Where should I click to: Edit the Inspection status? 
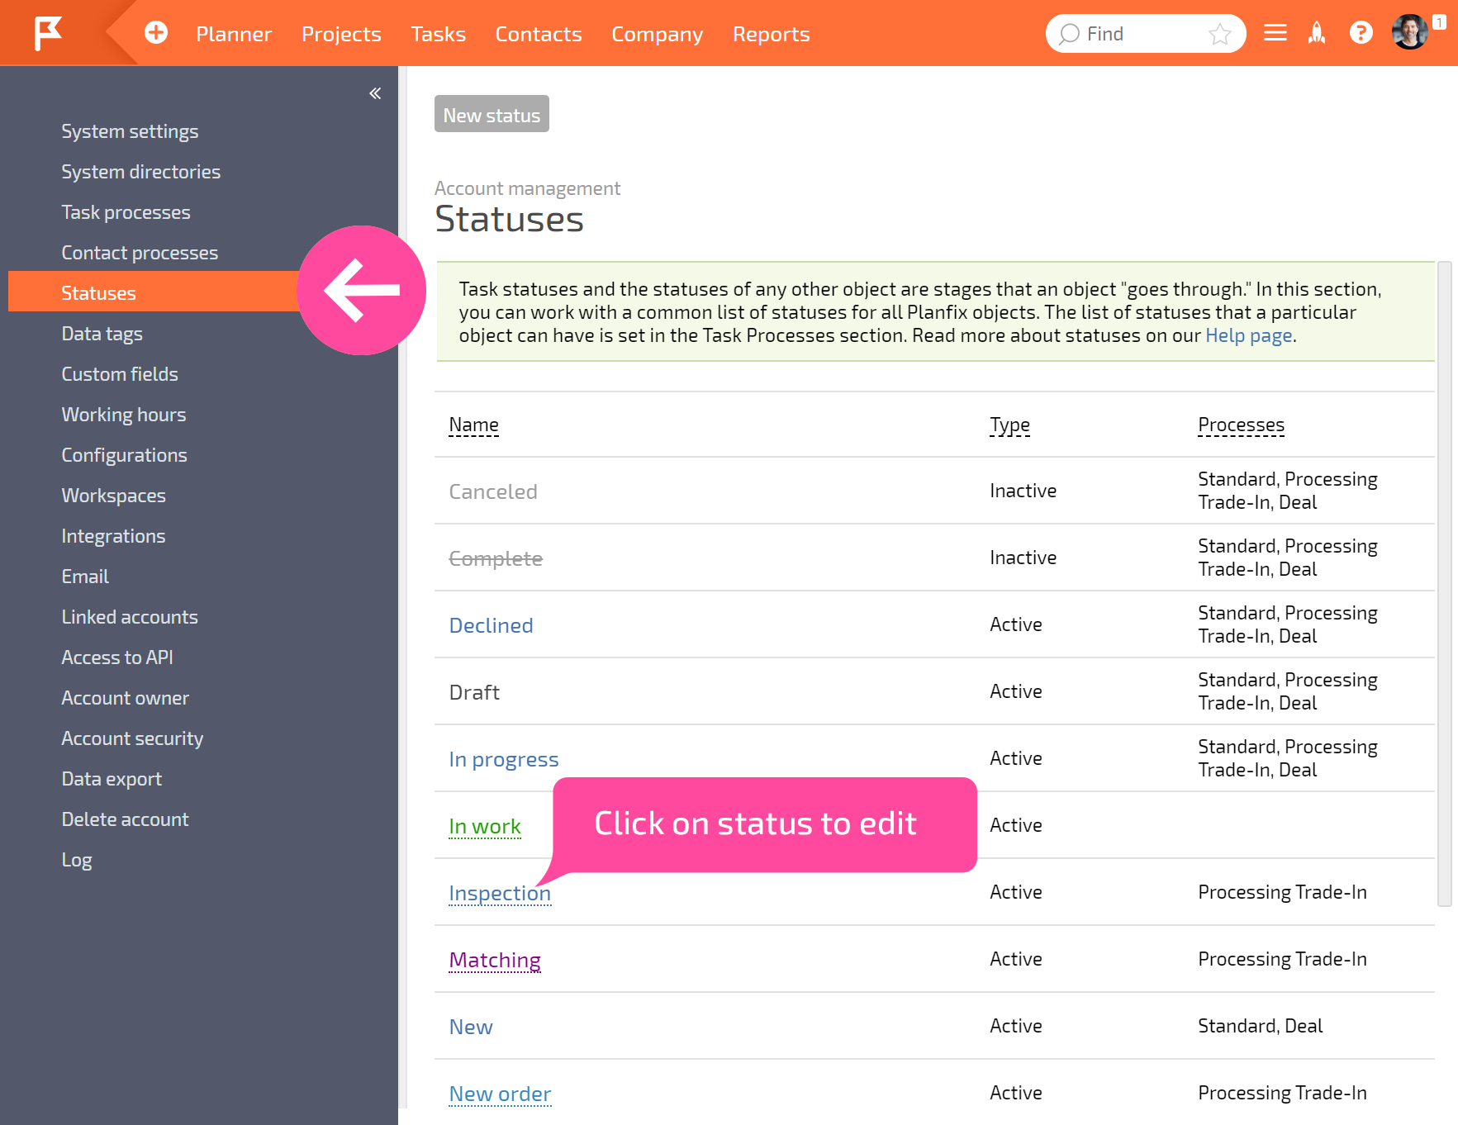pyautogui.click(x=500, y=893)
